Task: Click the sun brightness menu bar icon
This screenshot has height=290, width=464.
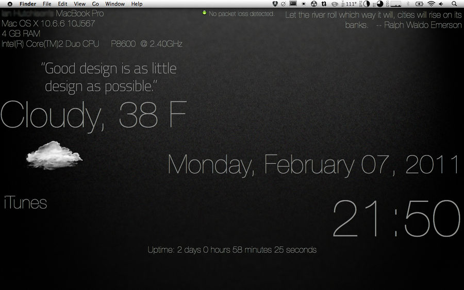Action: pyautogui.click(x=304, y=4)
